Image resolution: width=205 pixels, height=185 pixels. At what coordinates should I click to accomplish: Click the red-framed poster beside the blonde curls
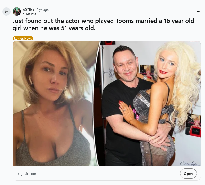point(193,126)
